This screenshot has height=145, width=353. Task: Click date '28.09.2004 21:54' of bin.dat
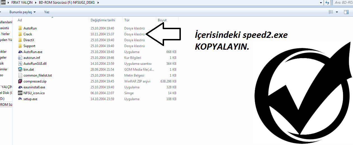tap(102, 69)
